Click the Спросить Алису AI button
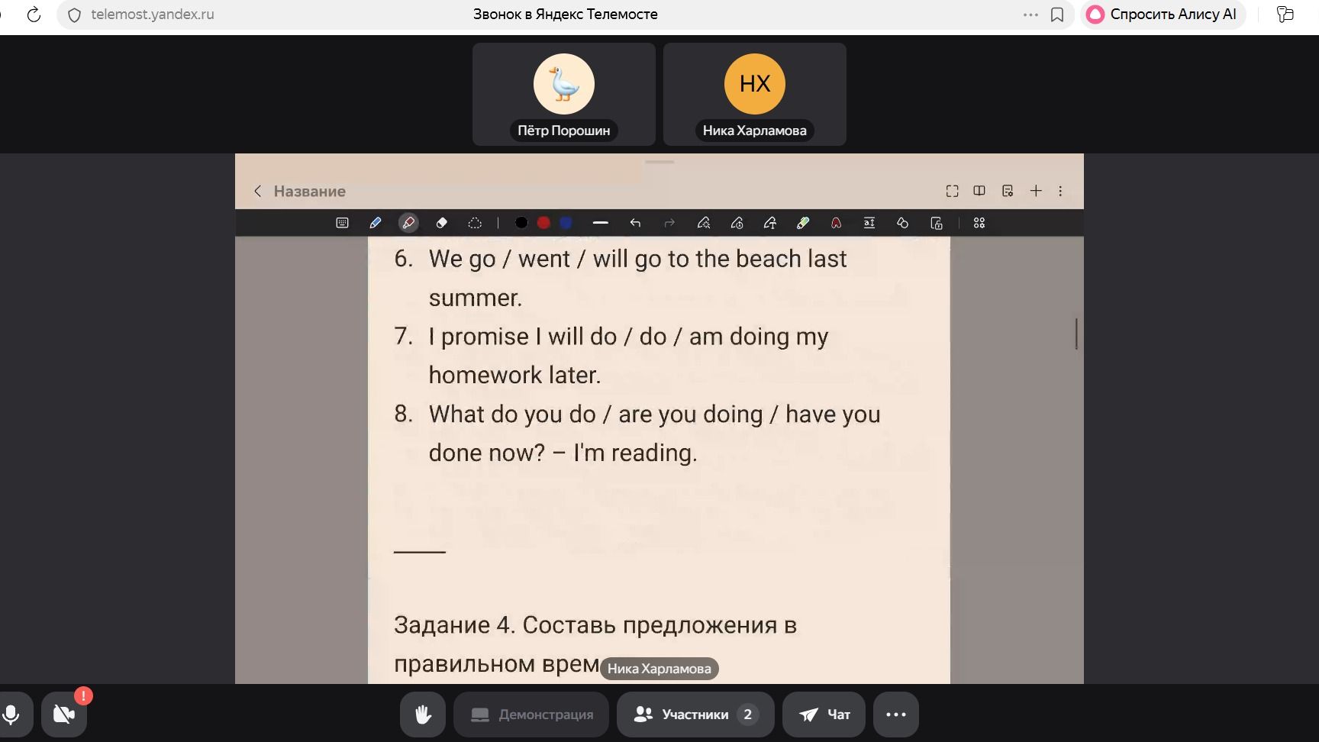 point(1163,15)
